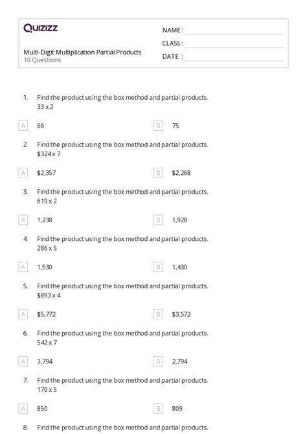Click question 5 text $893 x 4

(49, 295)
